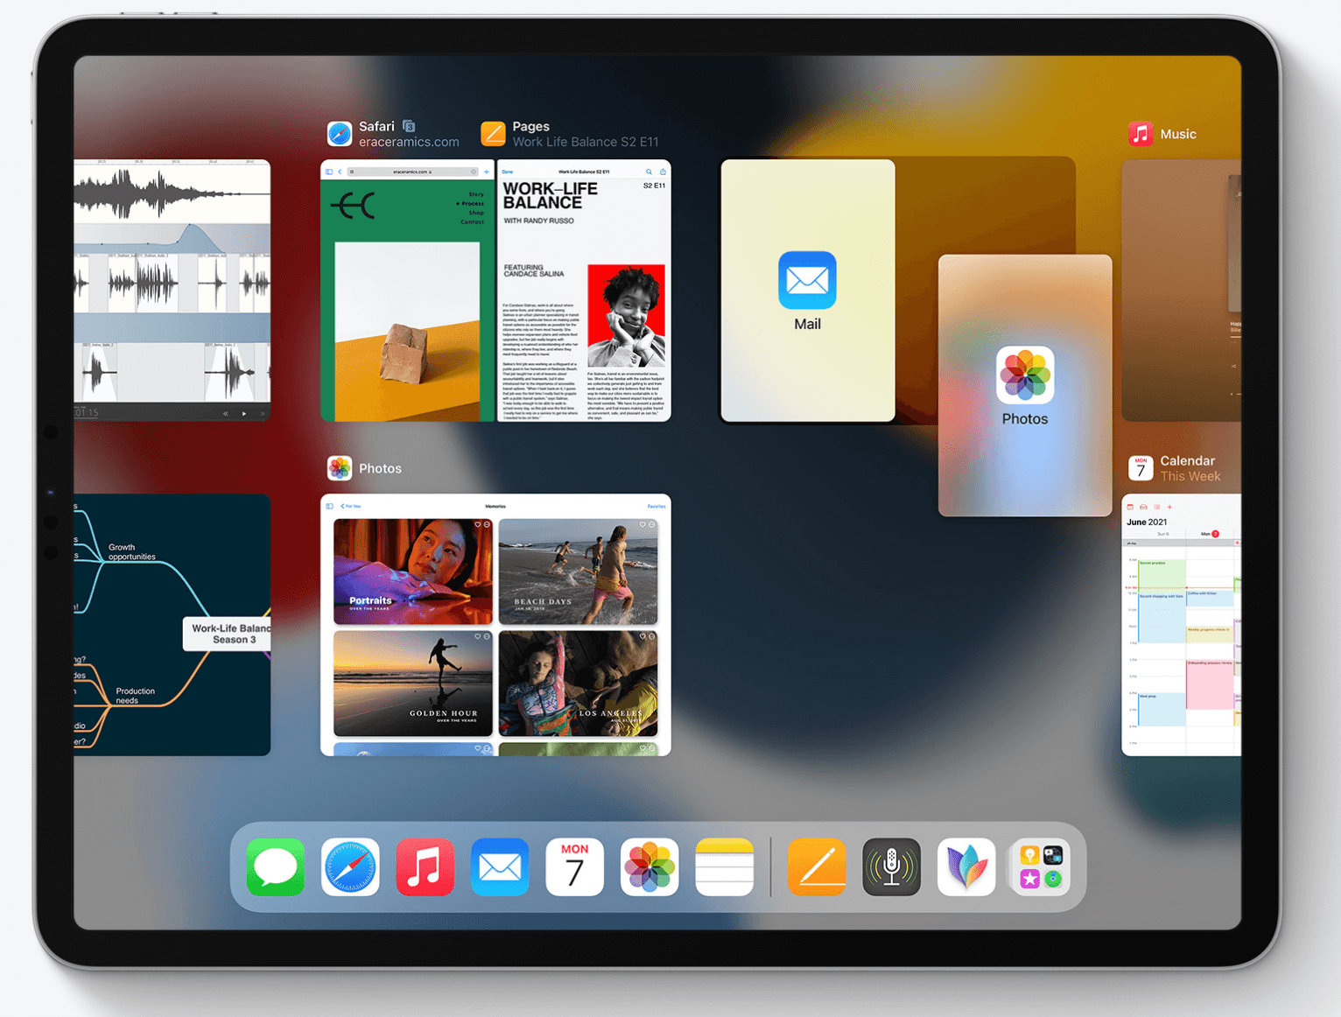This screenshot has width=1341, height=1017.
Task: Tap the Pages app icon above document card
Action: 494,134
